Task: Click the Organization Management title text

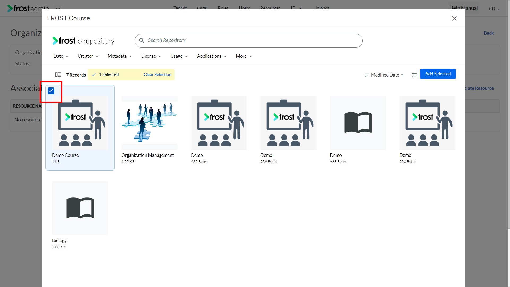Action: (147, 155)
